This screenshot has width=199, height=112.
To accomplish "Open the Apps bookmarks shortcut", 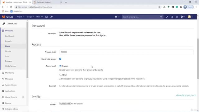I will (5, 12).
